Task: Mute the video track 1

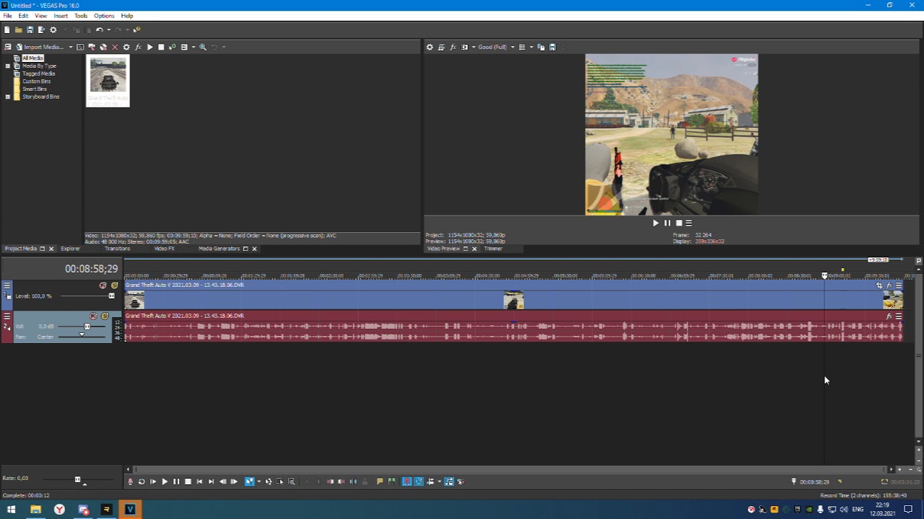Action: click(x=103, y=285)
